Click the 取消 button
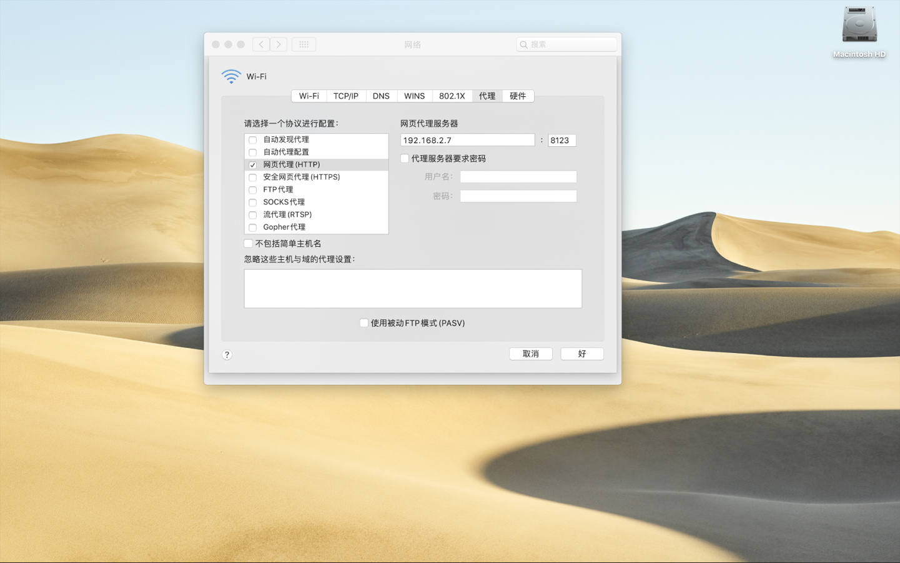Screen dimensions: 900x563 point(530,354)
